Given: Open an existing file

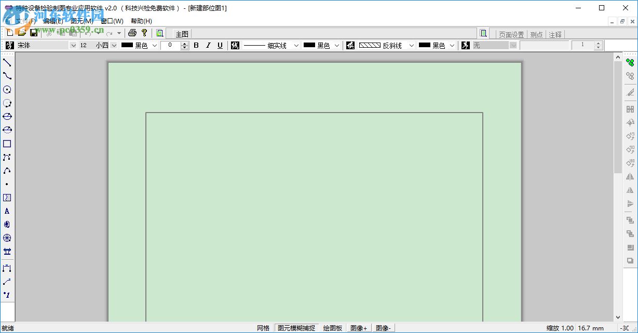Looking at the screenshot, I should 22,33.
